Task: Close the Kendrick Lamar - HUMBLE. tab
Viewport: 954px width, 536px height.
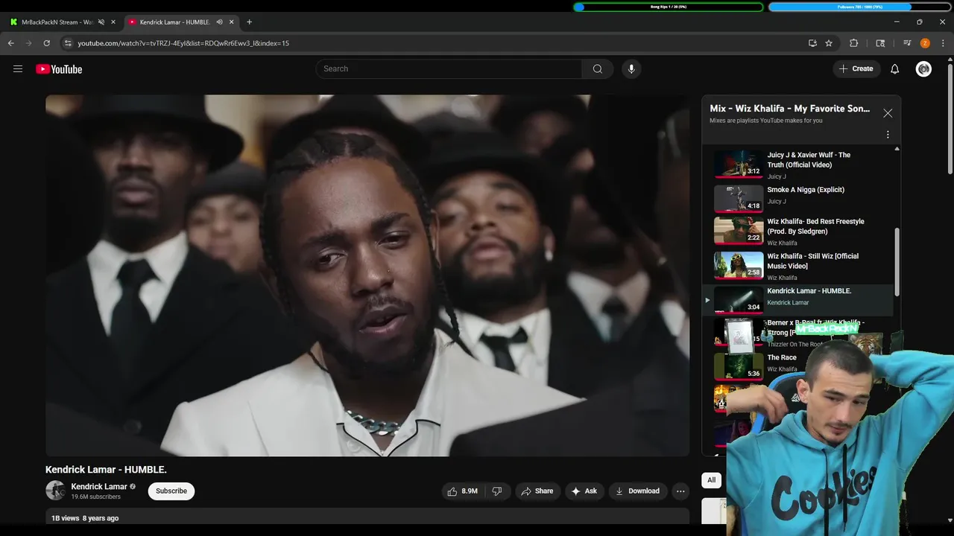Action: click(232, 22)
